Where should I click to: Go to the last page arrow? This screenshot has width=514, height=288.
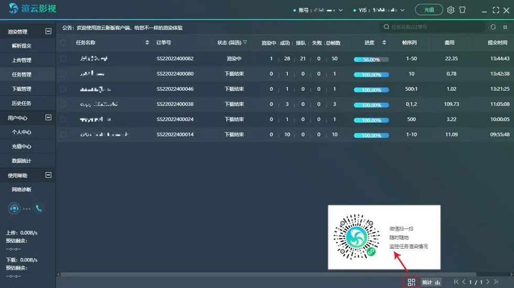pos(496,282)
